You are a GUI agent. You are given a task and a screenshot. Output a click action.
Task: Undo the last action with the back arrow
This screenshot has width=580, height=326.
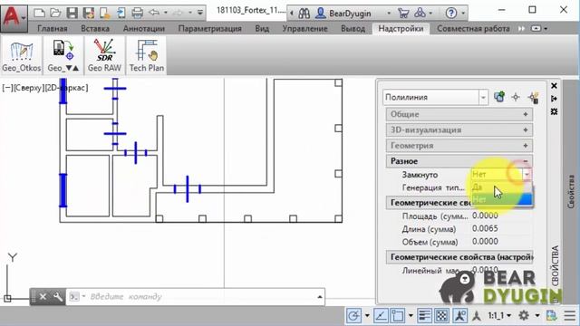(154, 13)
